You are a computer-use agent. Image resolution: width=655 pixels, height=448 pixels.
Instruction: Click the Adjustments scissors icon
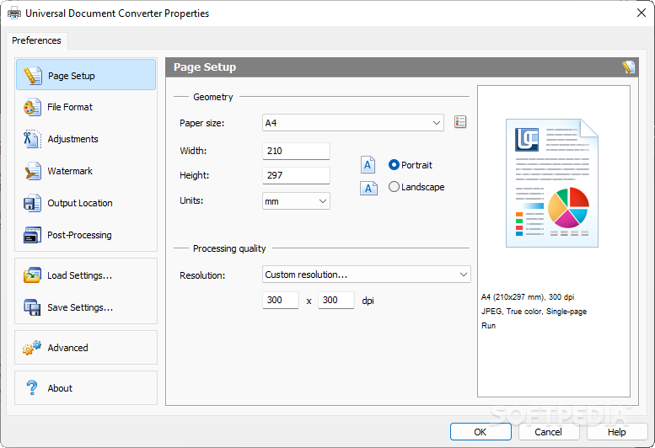[32, 139]
